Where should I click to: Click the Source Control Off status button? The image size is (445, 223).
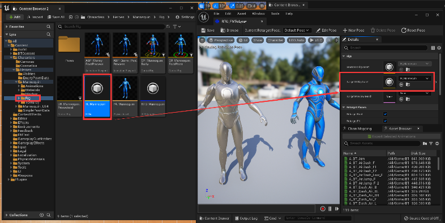click(x=421, y=218)
